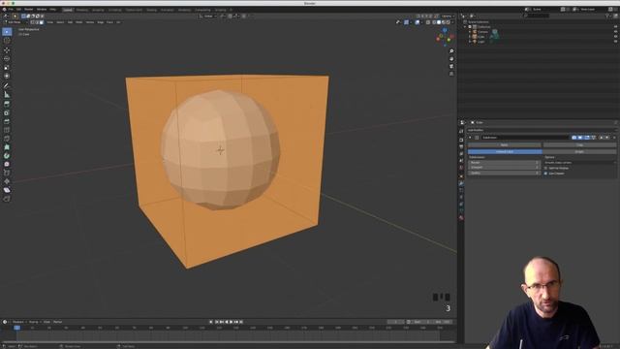The width and height of the screenshot is (620, 349).
Task: Hide Cube via outliner eye icon
Action: [615, 37]
